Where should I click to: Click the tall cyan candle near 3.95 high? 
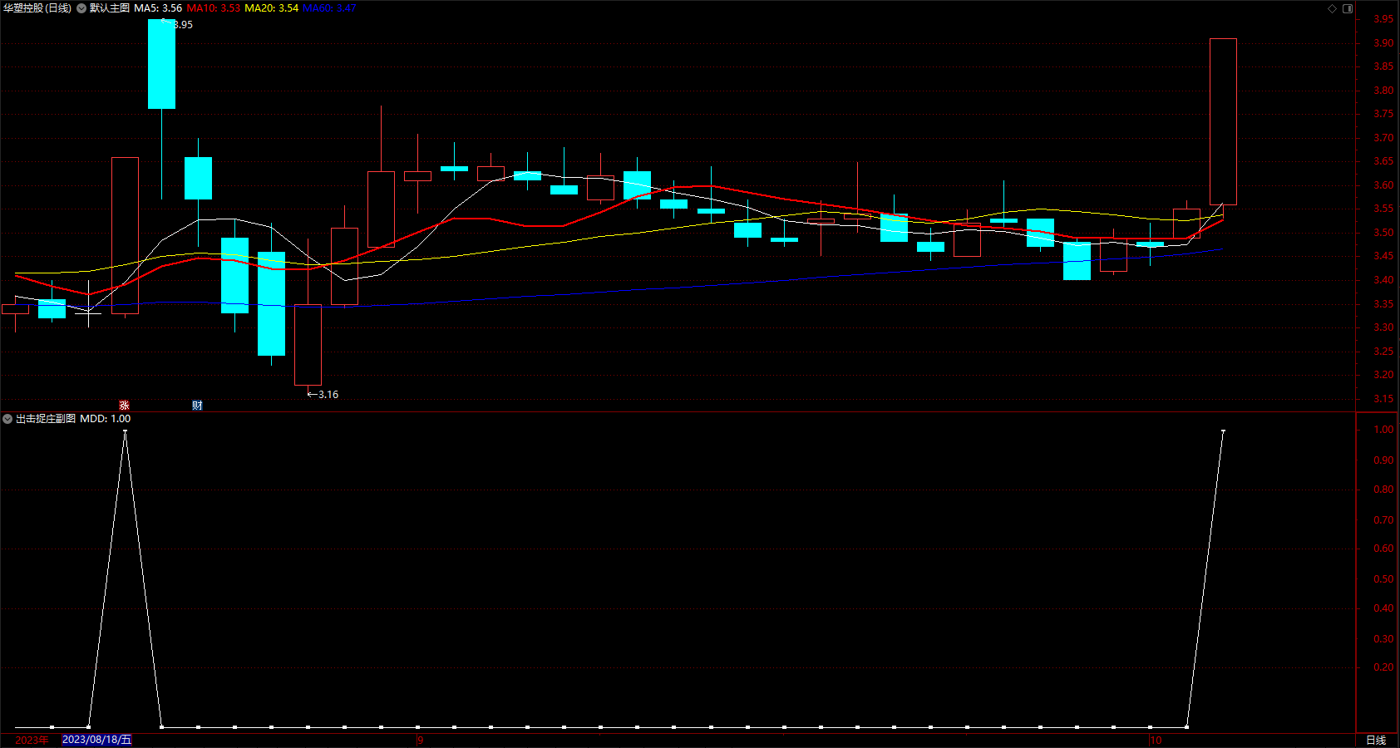[x=161, y=64]
